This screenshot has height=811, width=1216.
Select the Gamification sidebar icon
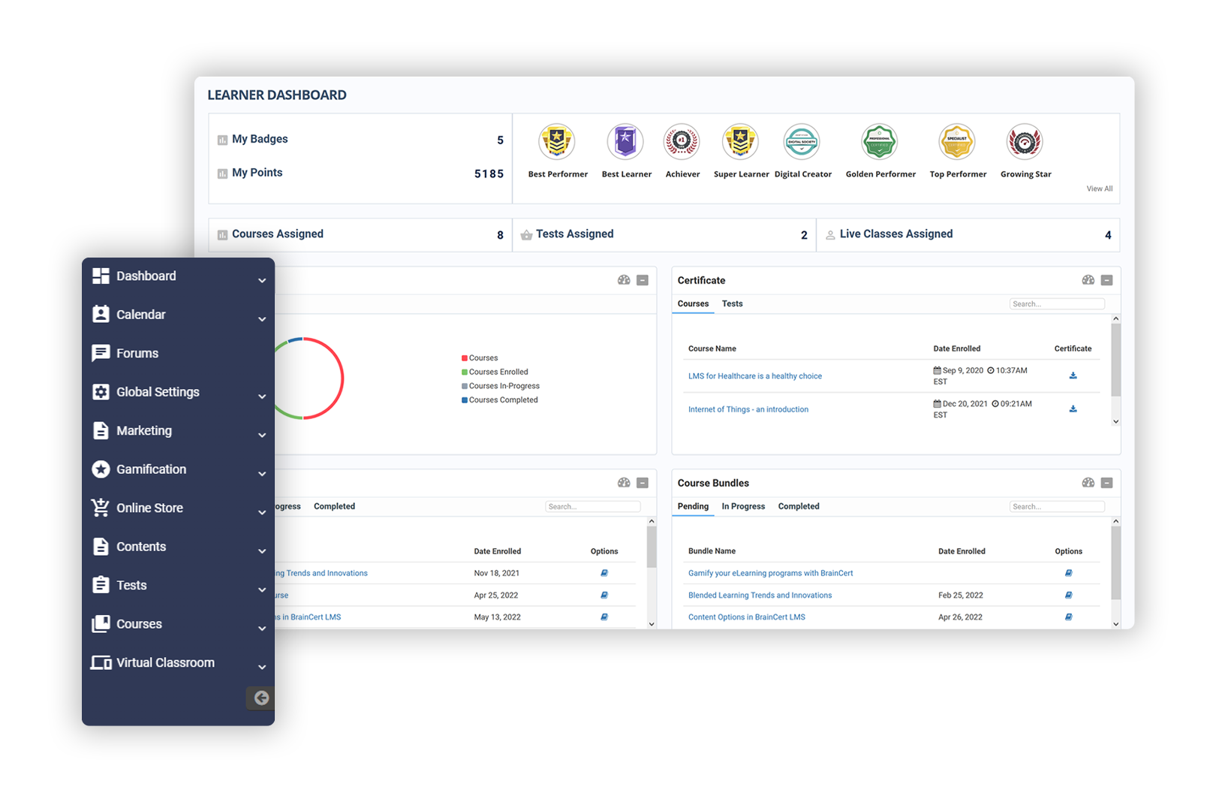click(x=101, y=469)
